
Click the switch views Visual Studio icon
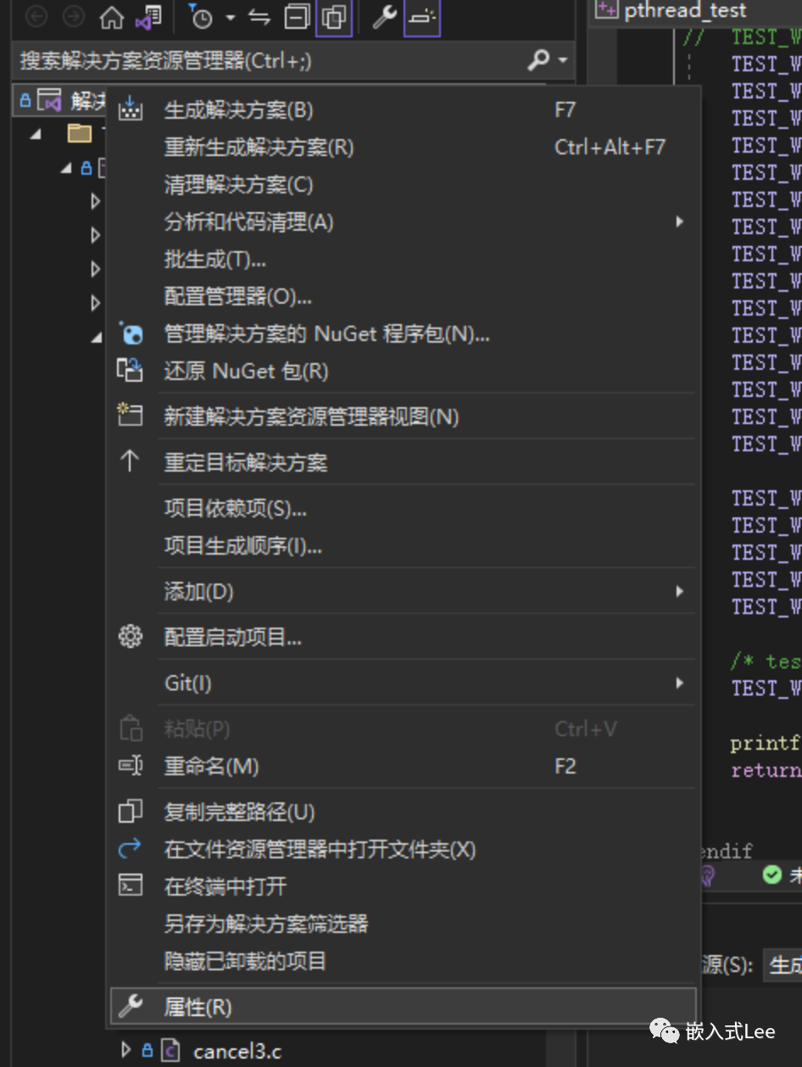pos(148,17)
